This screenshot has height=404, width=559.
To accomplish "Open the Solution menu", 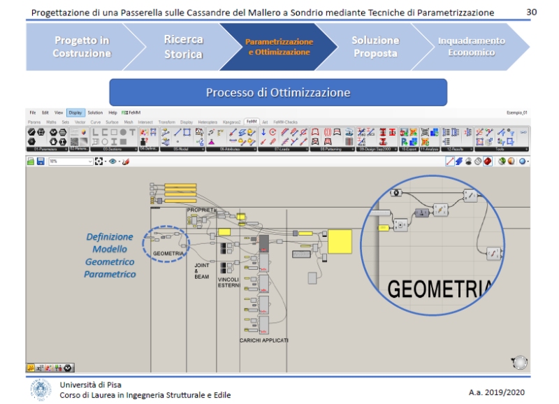I will click(x=95, y=113).
